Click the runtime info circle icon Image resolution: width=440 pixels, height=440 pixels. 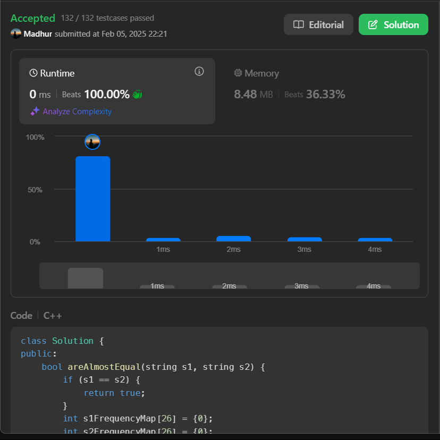point(199,71)
